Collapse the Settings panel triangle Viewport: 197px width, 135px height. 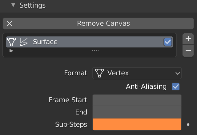pyautogui.click(x=13, y=5)
